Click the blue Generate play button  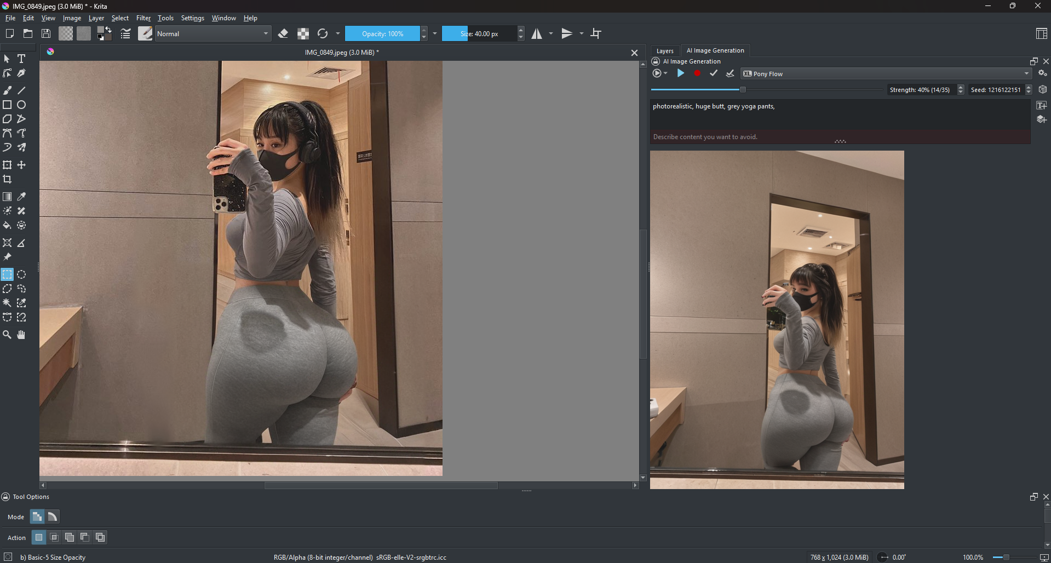680,73
